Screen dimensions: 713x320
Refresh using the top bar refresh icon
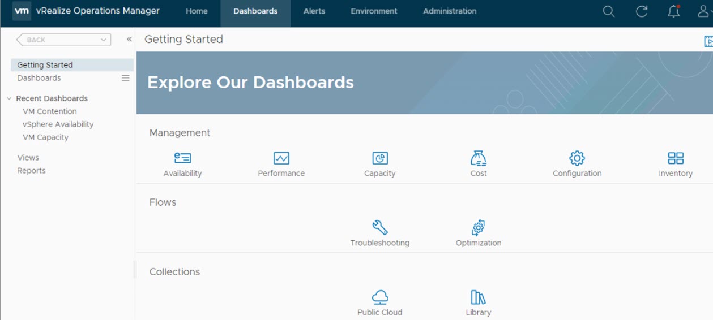(x=641, y=11)
